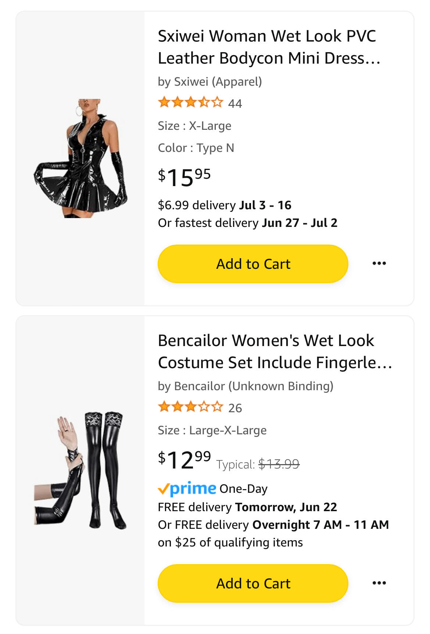View Bencailor gloves and stockings image
The height and width of the screenshot is (634, 430).
(x=80, y=471)
